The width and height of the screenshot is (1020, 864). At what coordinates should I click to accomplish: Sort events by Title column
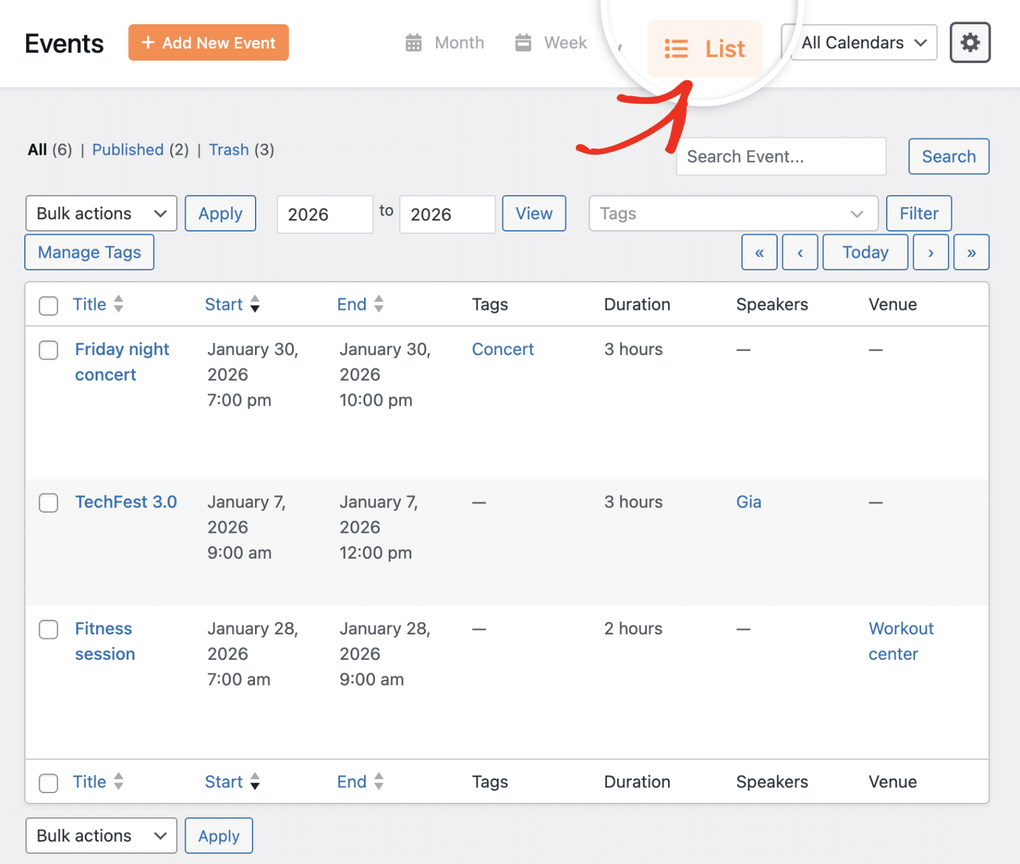tap(89, 304)
